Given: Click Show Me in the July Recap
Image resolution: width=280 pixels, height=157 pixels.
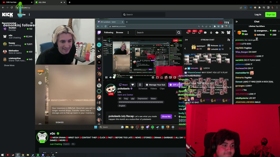Looking at the screenshot, I should (166, 116).
